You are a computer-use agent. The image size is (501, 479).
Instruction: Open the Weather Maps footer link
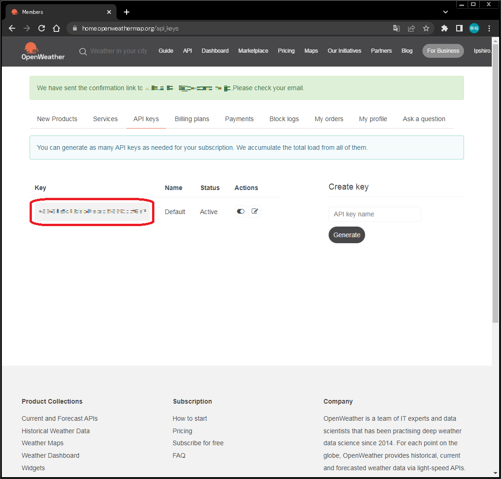[43, 443]
